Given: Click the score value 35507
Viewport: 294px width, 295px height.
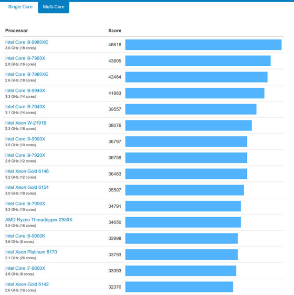Looking at the screenshot, I should point(115,190).
